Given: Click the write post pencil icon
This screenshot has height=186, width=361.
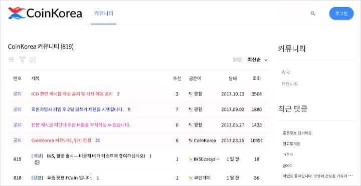Looking at the screenshot, I should 33,59.
